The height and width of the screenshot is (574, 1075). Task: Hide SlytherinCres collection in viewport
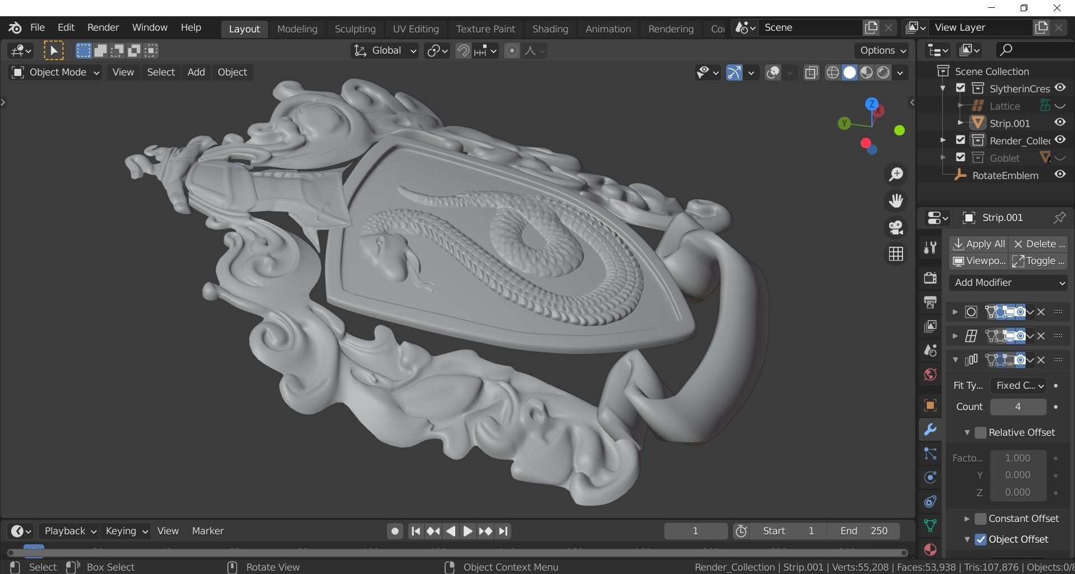pyautogui.click(x=1060, y=88)
